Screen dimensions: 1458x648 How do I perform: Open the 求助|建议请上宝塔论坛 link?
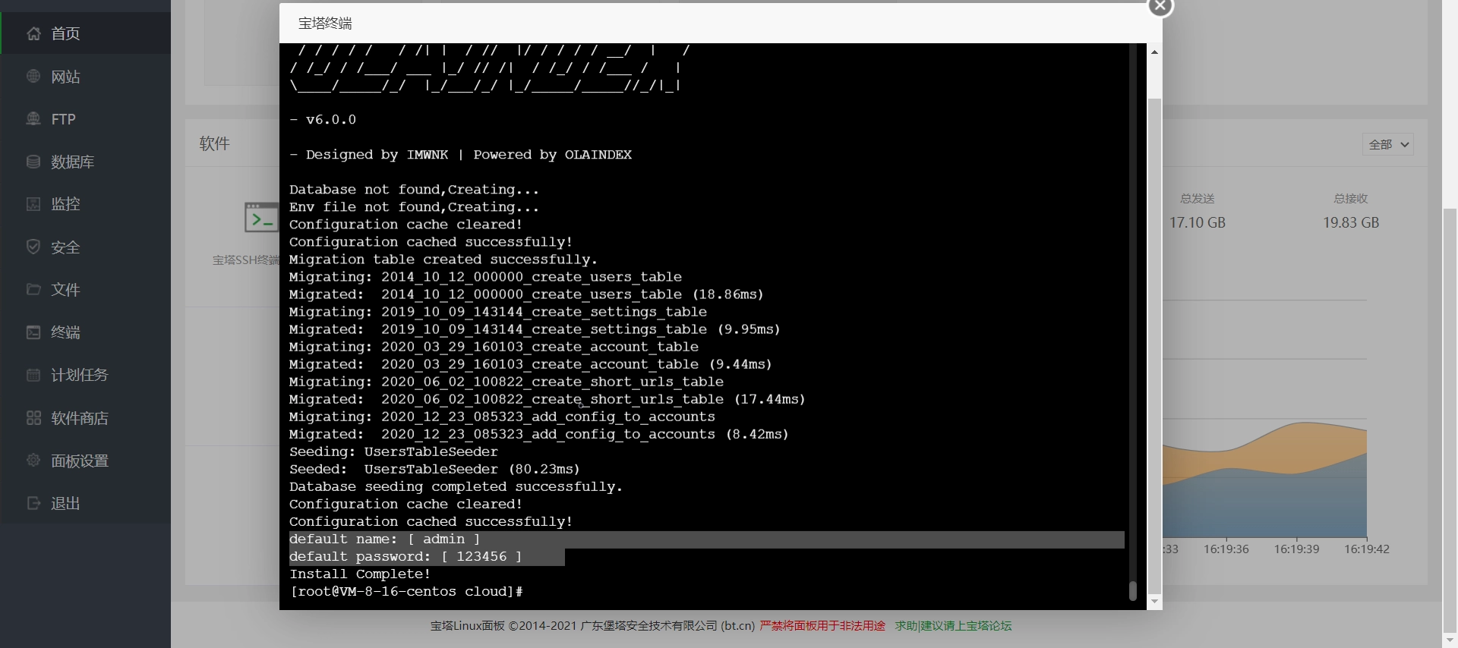tap(953, 626)
